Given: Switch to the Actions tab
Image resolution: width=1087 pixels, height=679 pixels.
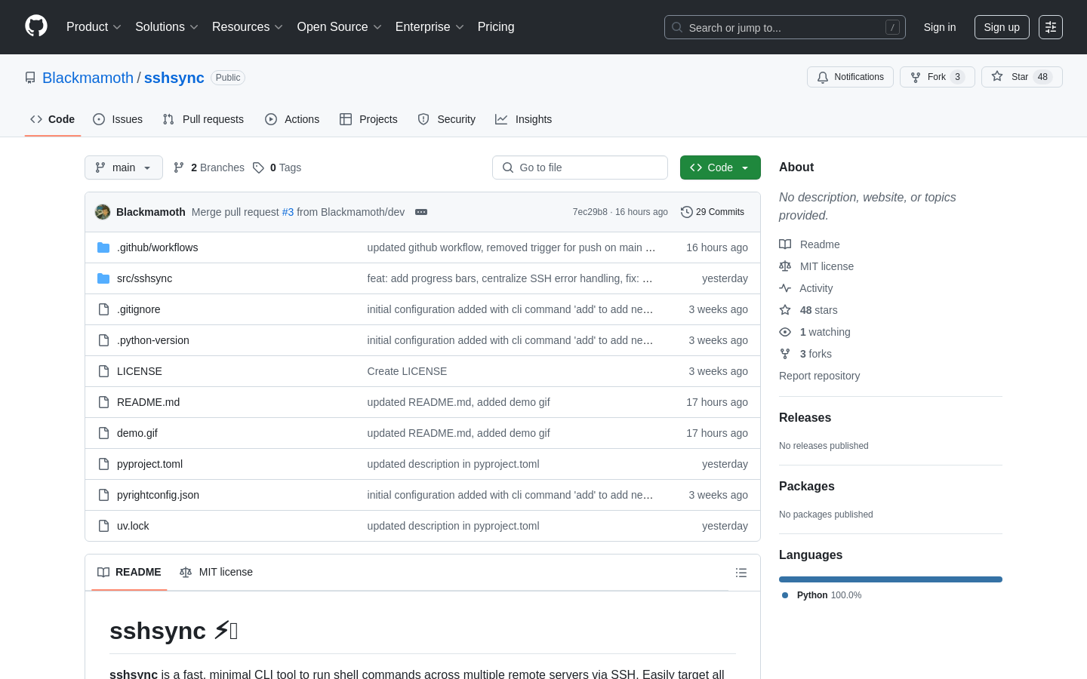Looking at the screenshot, I should point(292,119).
